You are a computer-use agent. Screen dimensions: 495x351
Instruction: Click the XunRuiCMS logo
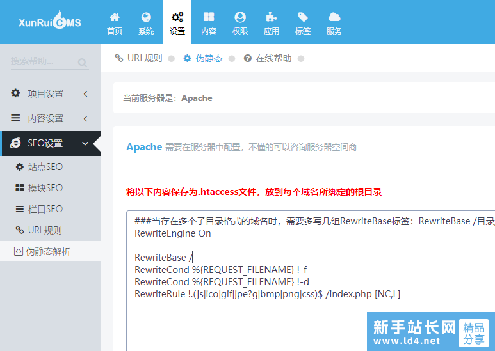point(49,22)
